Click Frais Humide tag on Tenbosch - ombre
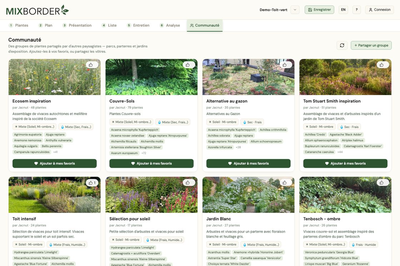This screenshot has height=266, width=400. point(364,244)
